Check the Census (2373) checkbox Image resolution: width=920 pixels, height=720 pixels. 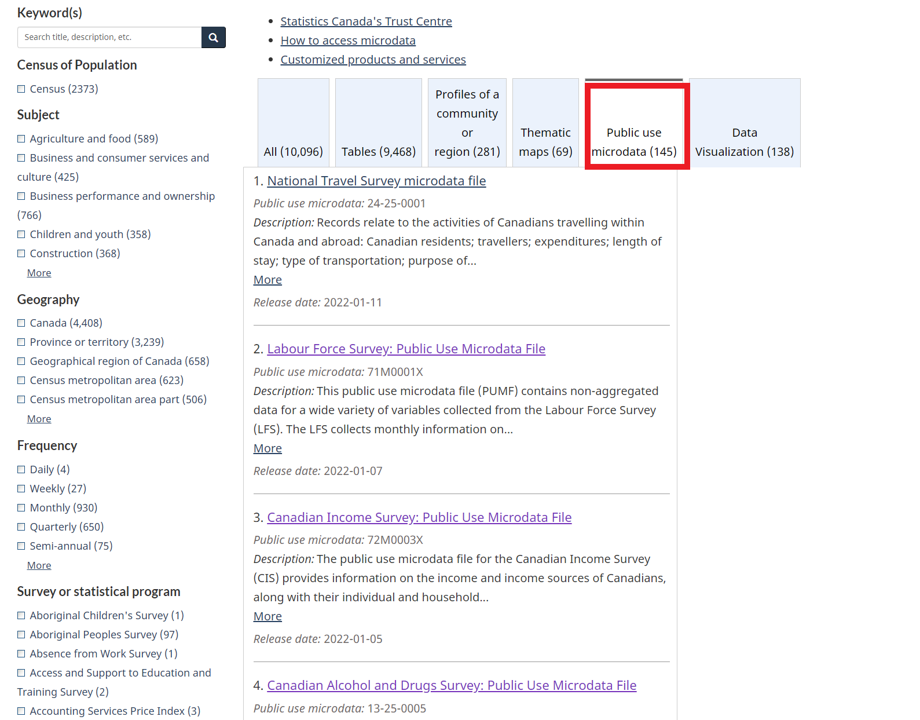[21, 89]
